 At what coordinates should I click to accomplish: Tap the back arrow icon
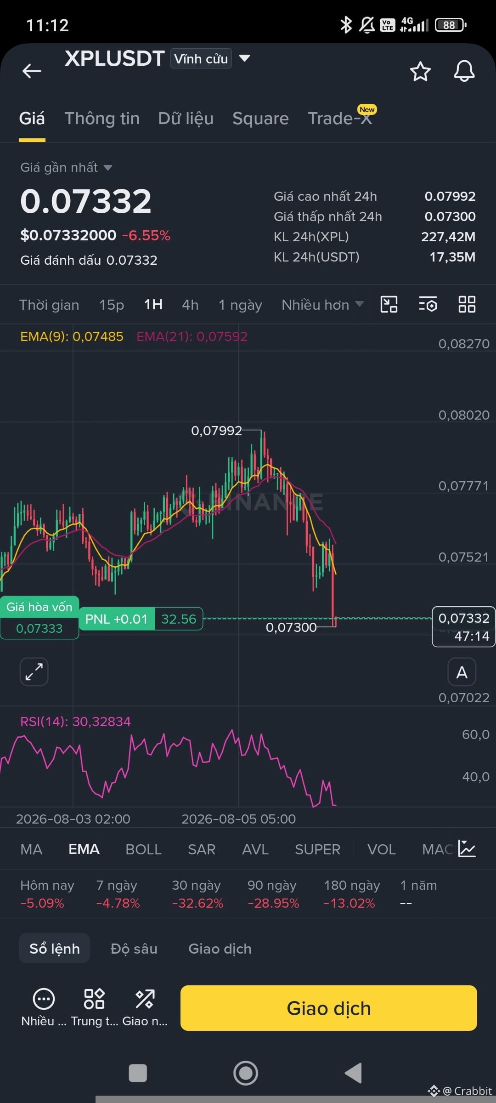[x=32, y=71]
